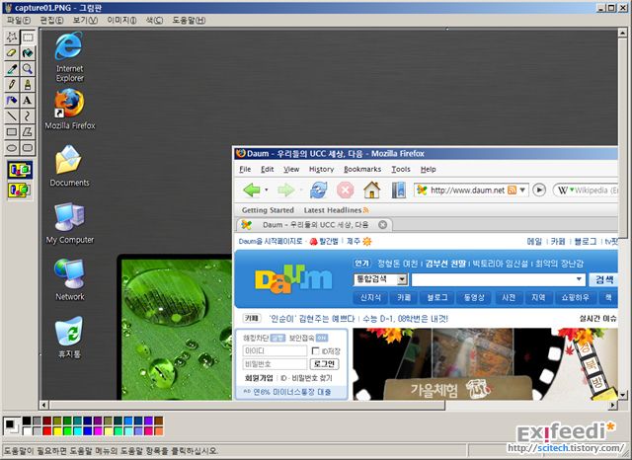Select the Ellipse shape tool
This screenshot has height=460, width=632.
click(12, 147)
